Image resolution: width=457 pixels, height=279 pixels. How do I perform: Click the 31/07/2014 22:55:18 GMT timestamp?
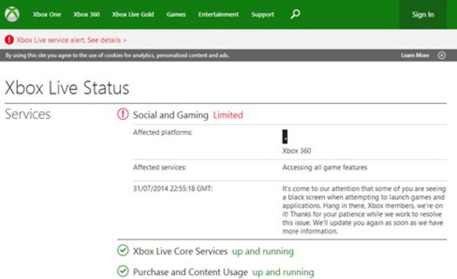point(173,189)
